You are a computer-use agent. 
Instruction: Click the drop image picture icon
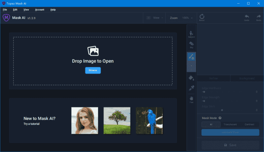pyautogui.click(x=93, y=51)
